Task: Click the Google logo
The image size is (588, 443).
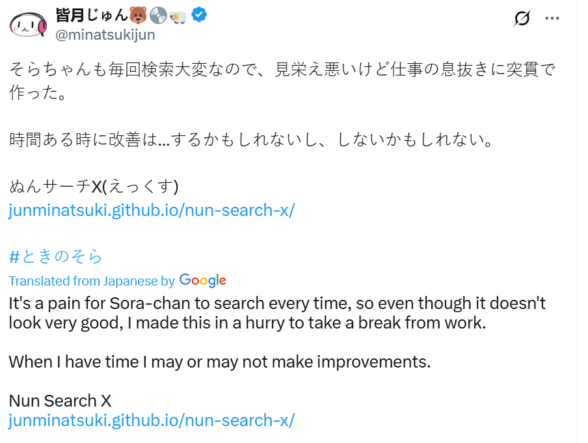Action: (203, 280)
